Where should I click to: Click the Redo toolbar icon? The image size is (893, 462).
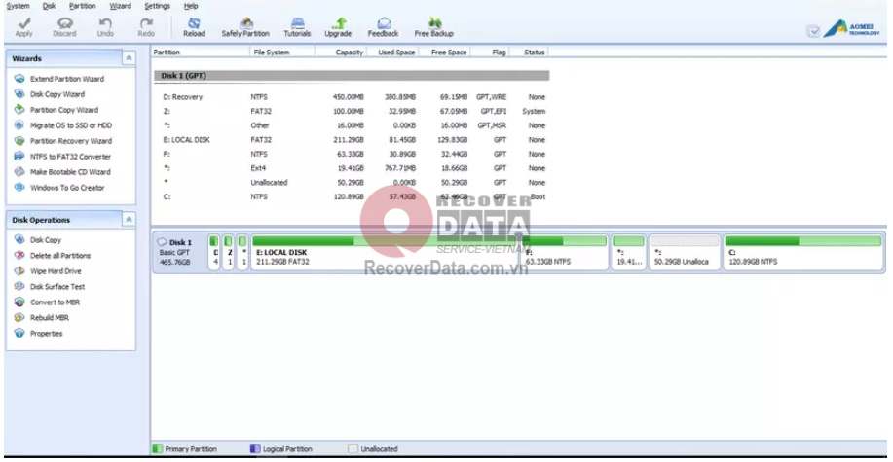pyautogui.click(x=146, y=27)
